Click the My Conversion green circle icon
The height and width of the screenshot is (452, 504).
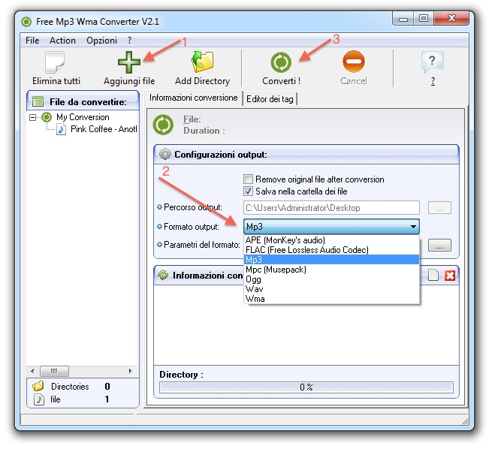(x=47, y=117)
